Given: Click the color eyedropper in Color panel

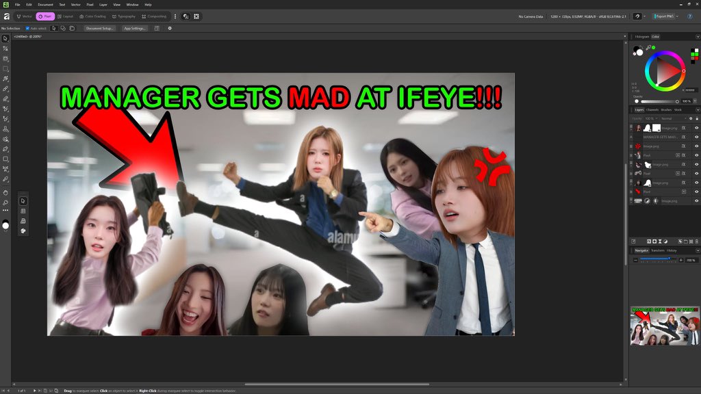Looking at the screenshot, I should click(x=648, y=47).
